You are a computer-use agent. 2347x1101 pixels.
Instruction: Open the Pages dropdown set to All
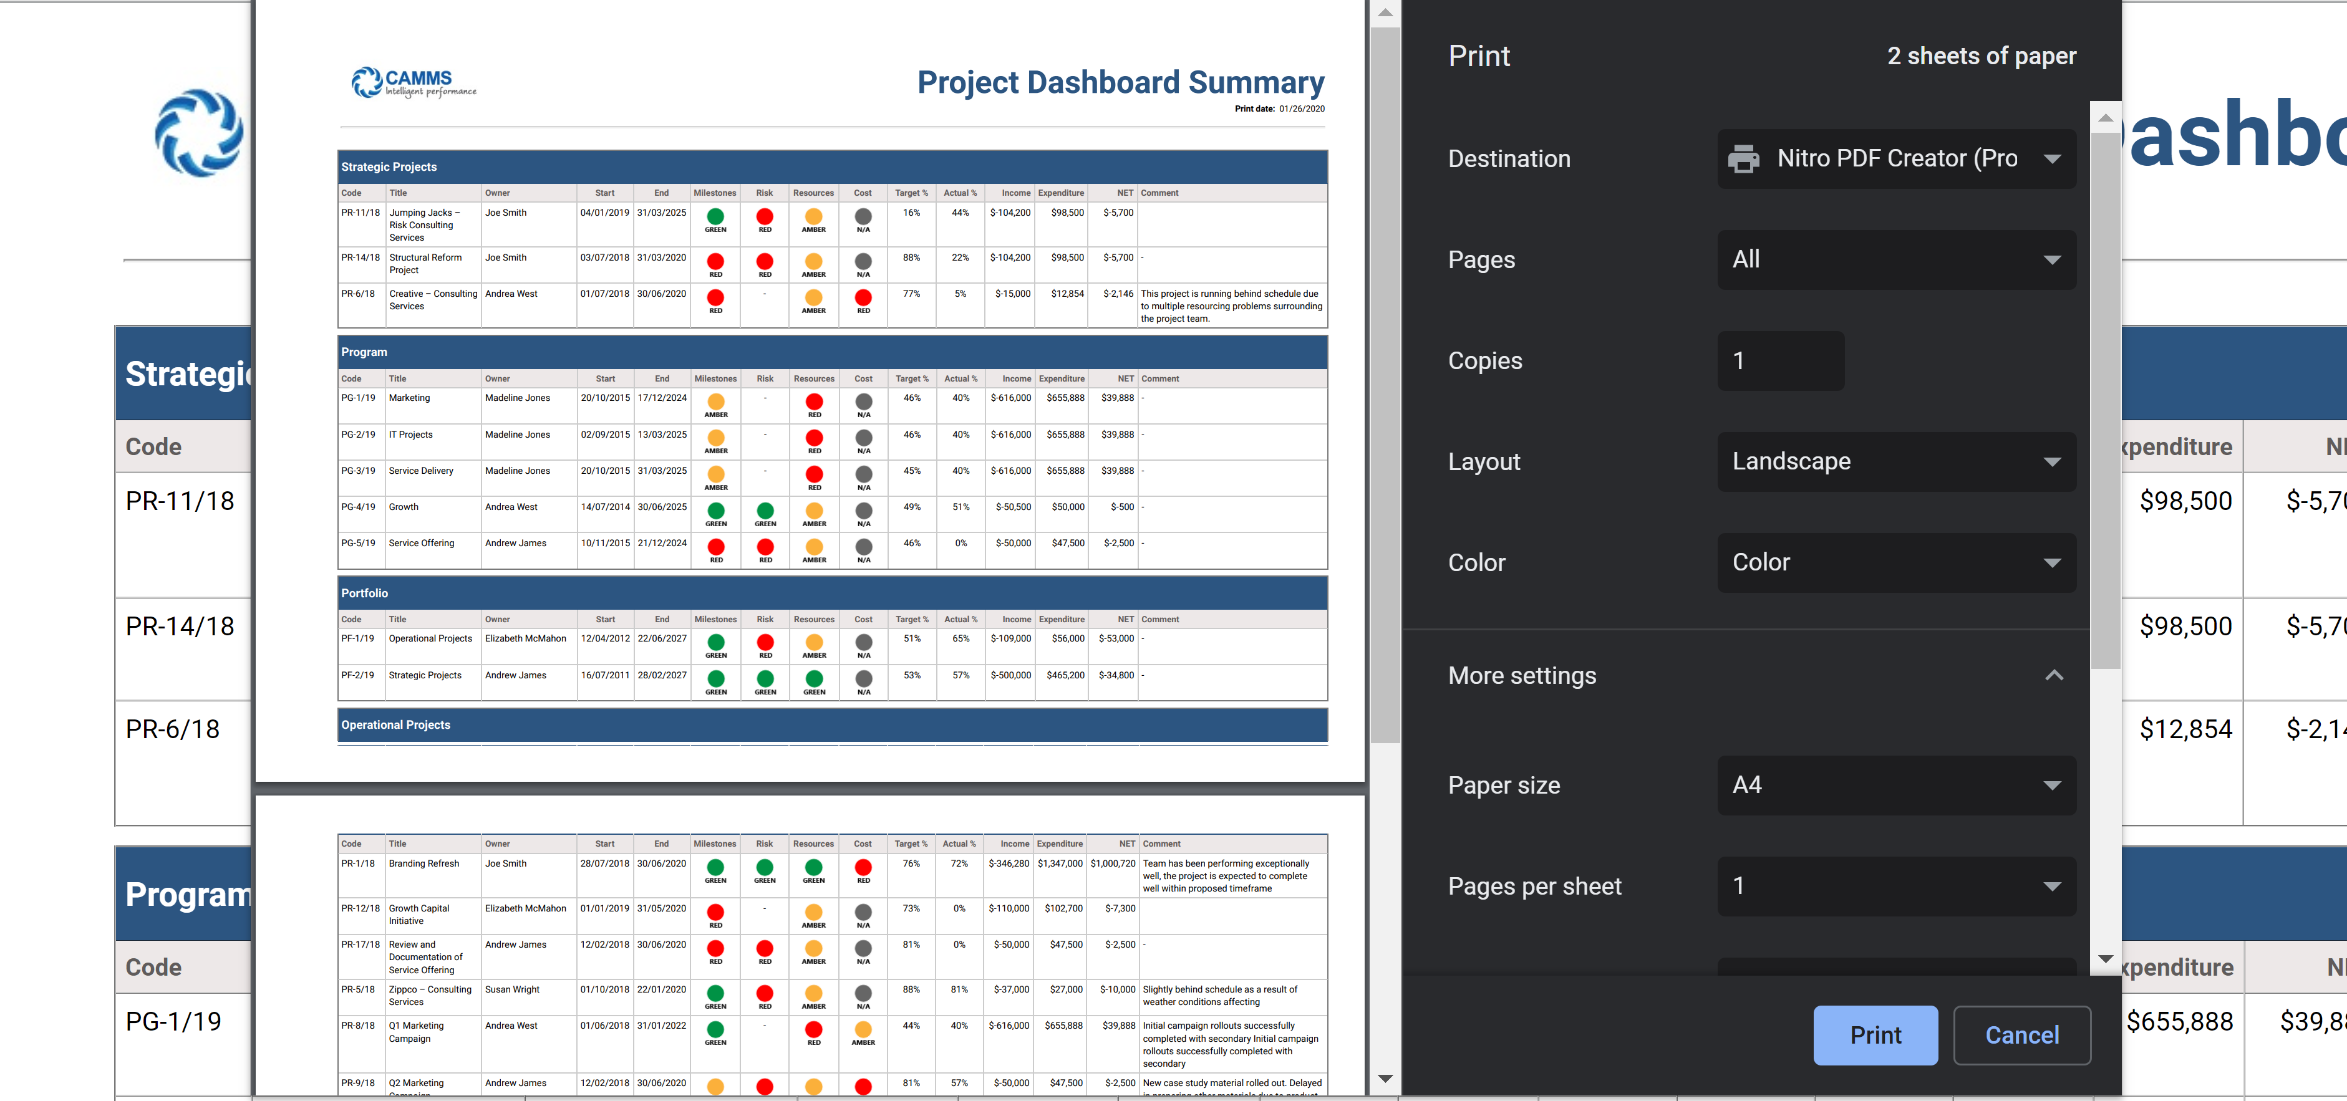(1896, 261)
